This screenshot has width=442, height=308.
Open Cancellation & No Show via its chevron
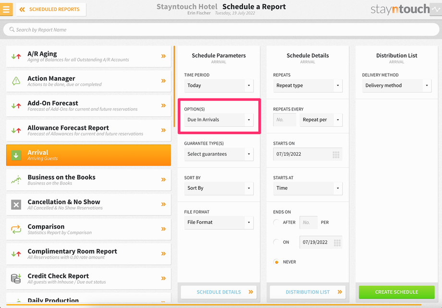pyautogui.click(x=163, y=204)
